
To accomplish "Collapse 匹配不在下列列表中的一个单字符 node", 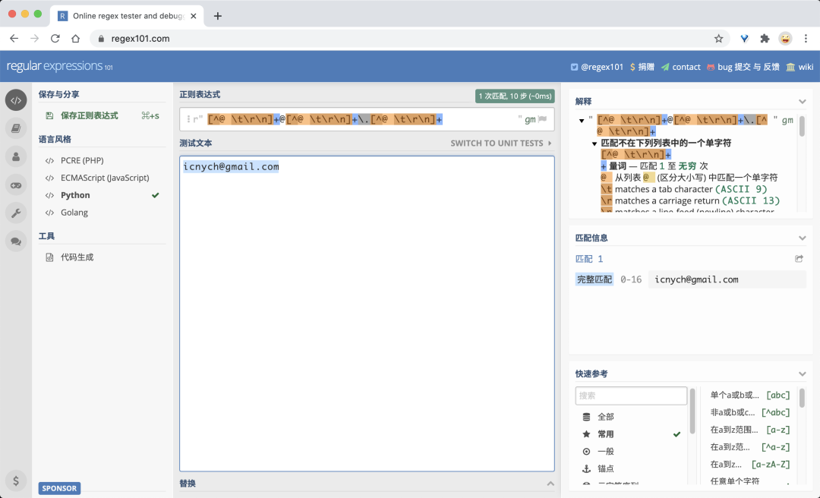I will pyautogui.click(x=594, y=143).
